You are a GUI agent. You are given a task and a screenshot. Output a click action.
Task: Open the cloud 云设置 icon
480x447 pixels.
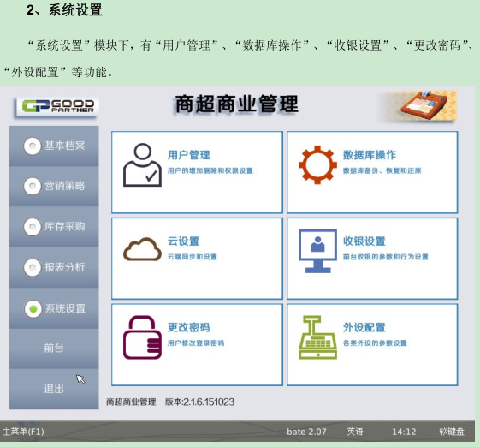pos(142,249)
